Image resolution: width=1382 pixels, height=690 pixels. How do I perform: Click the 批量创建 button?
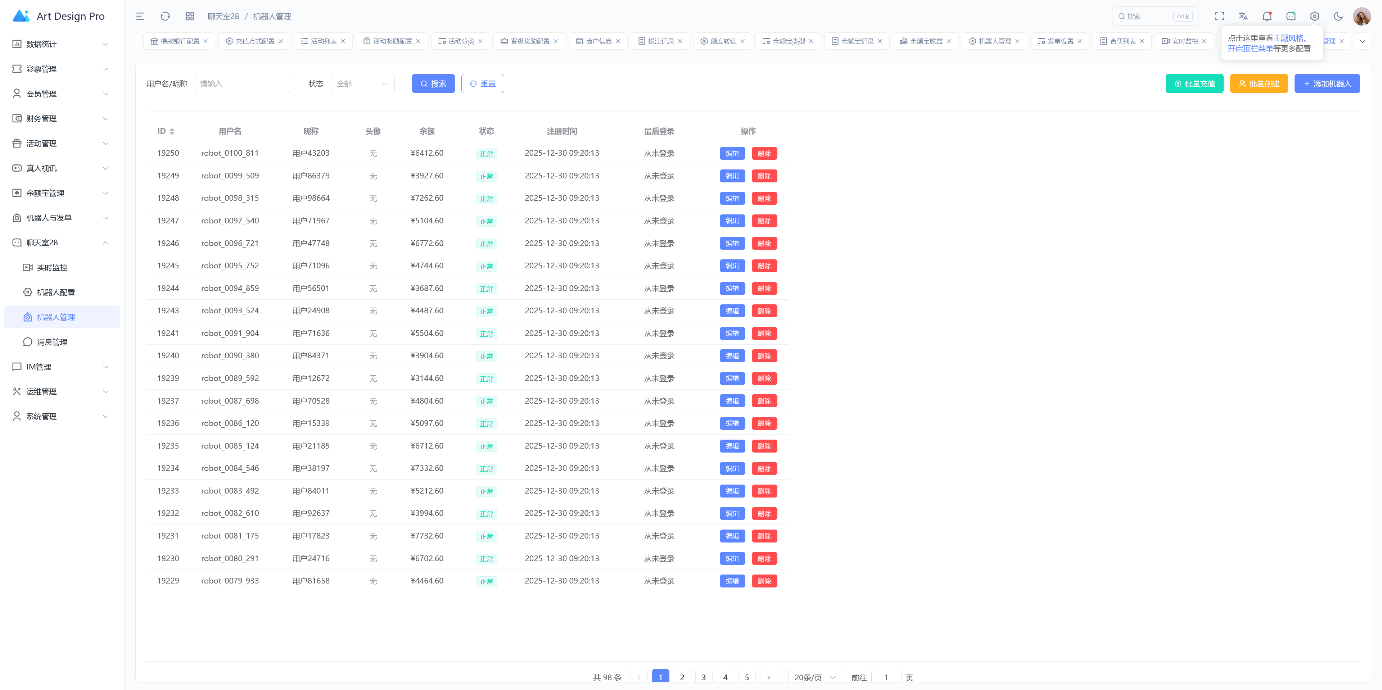1259,83
